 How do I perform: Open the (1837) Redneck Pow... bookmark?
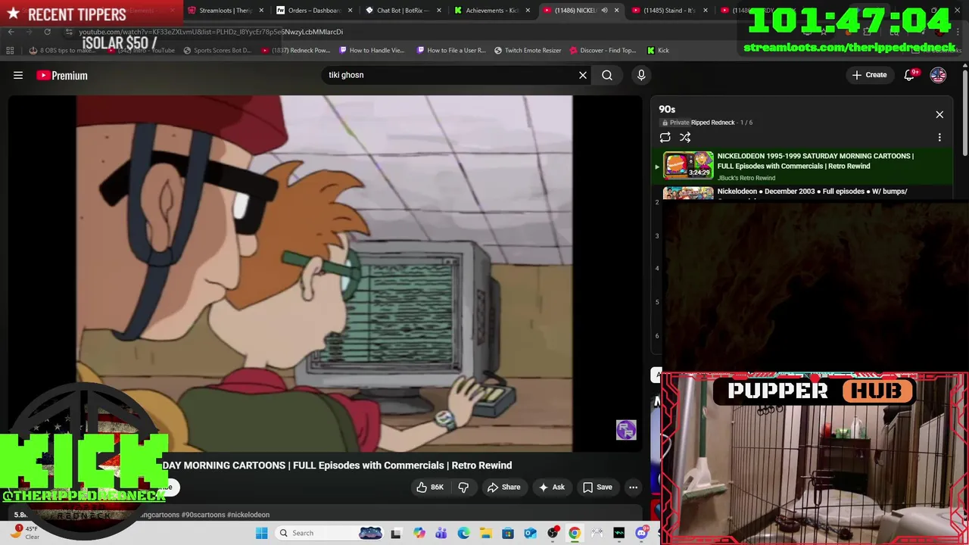(296, 51)
